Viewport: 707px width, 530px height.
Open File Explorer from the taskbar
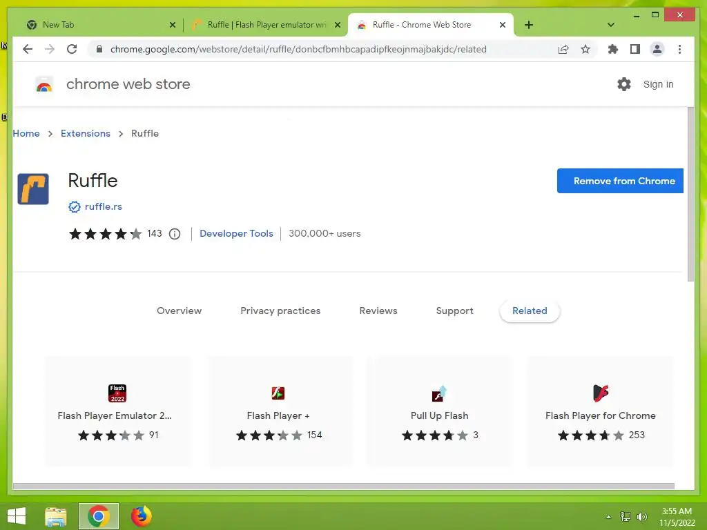coord(56,516)
